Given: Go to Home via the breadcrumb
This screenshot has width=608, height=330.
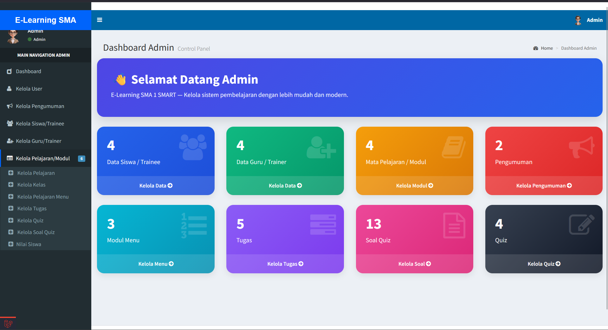Looking at the screenshot, I should [547, 48].
